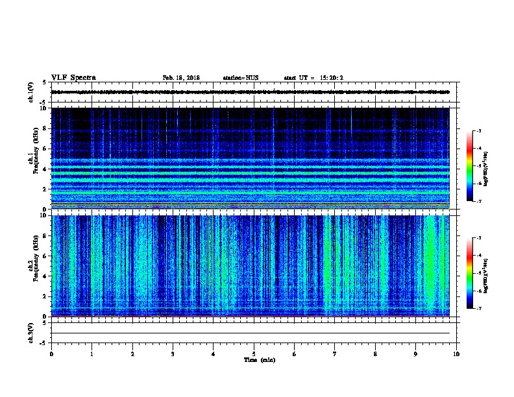Click the ch.2 colorbar log(PSD) unit label
Image resolution: width=514 pixels, height=397 pixels.
coord(486,276)
